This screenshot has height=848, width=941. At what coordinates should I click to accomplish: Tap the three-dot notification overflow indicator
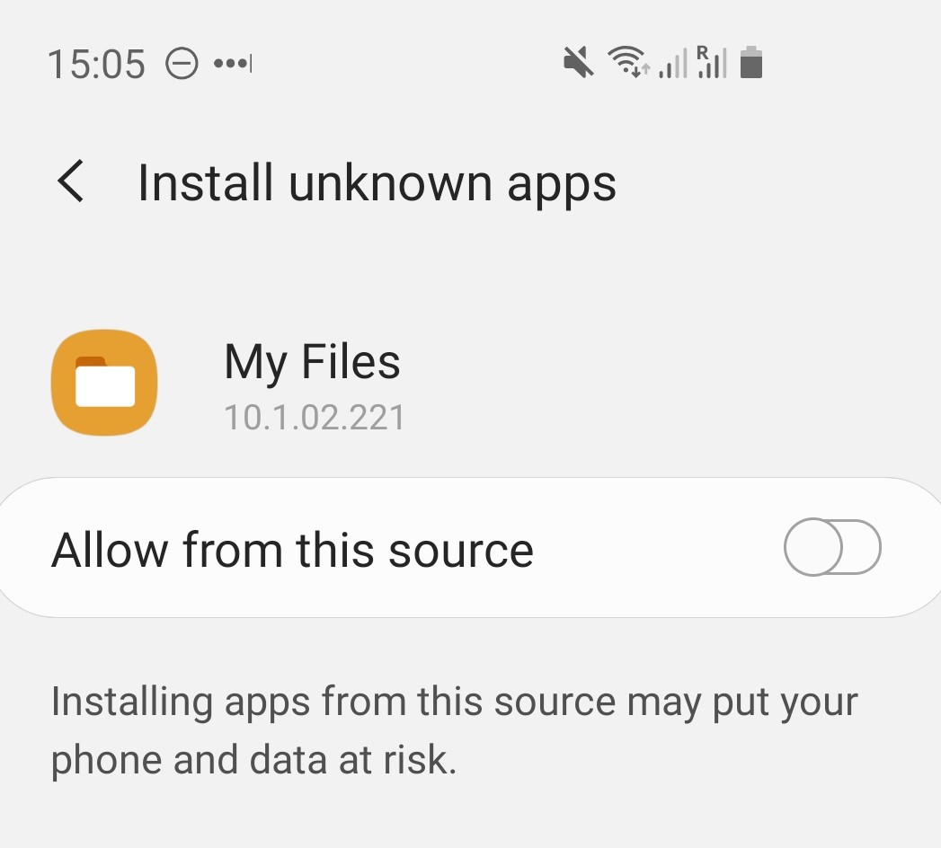pos(234,64)
